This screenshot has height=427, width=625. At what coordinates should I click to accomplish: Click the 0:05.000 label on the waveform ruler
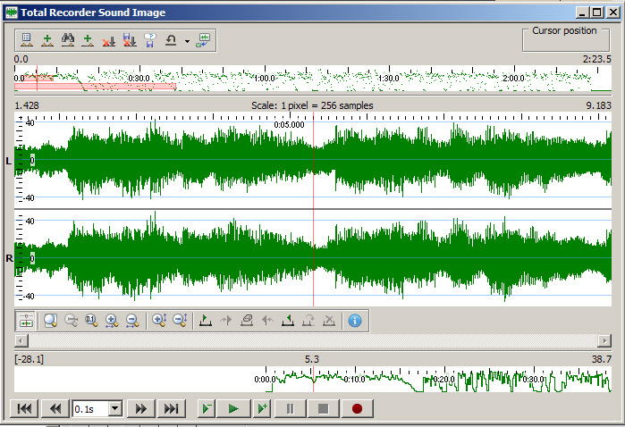289,125
